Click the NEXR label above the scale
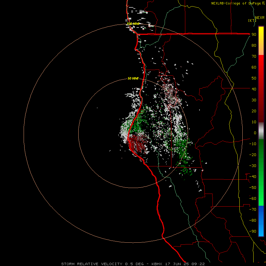This screenshot has height=266, width=266. click(x=260, y=17)
